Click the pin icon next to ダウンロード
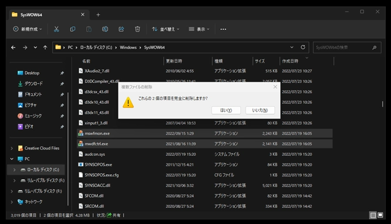Image resolution: width=391 pixels, height=224 pixels. tap(62, 84)
